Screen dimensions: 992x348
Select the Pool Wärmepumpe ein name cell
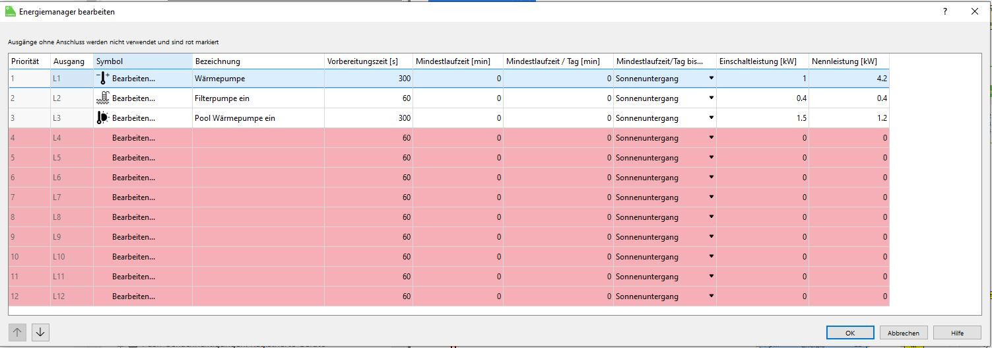click(258, 118)
